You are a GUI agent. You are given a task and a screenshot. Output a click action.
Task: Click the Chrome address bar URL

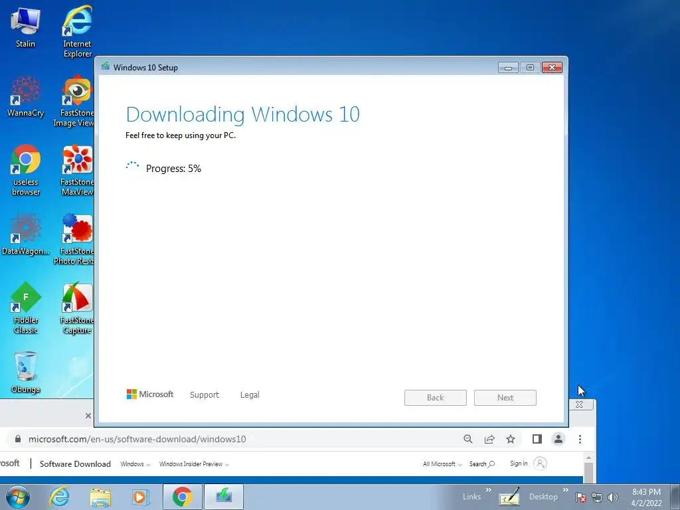[137, 439]
